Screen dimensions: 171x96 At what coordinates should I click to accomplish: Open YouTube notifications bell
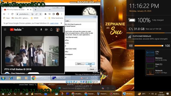tap(51, 30)
